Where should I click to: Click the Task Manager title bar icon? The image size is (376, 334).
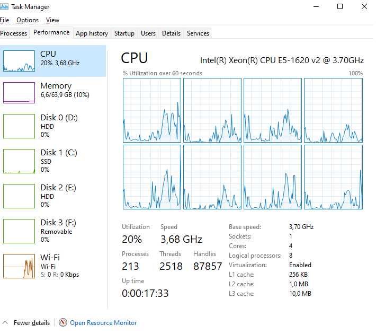coord(4,6)
